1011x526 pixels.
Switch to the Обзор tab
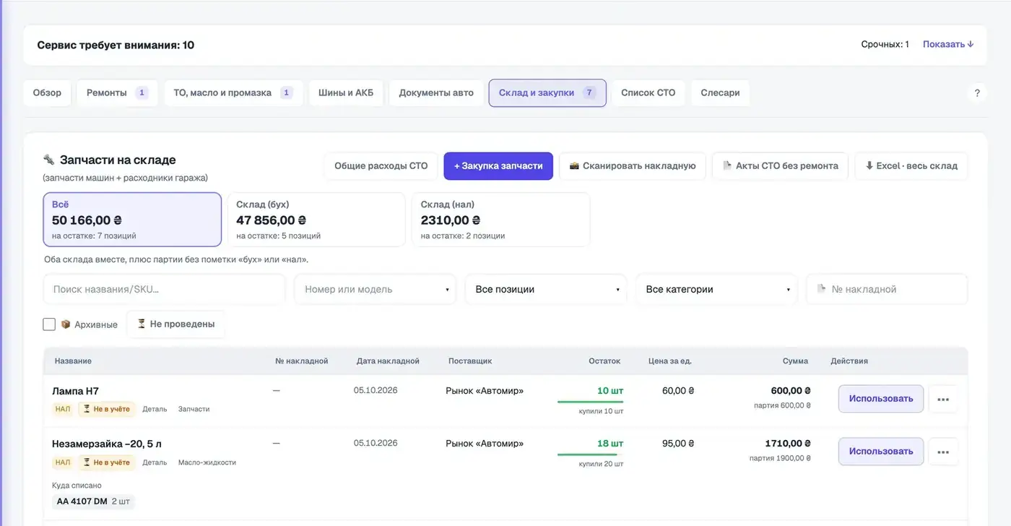(47, 92)
